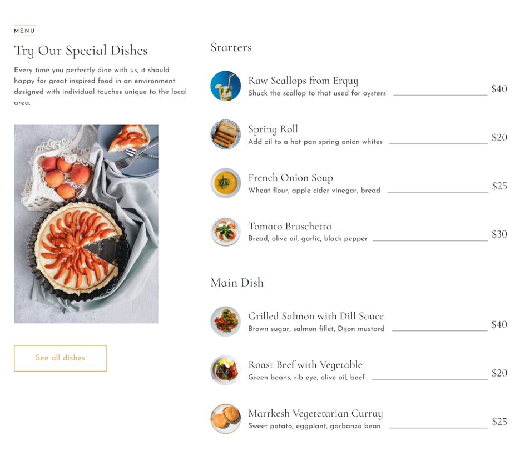Image resolution: width=520 pixels, height=451 pixels.
Task: Click the Starters section heading
Action: (x=231, y=47)
